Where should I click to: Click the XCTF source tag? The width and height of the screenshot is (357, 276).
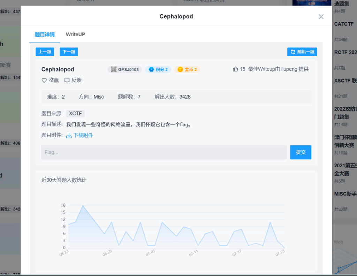tap(75, 113)
